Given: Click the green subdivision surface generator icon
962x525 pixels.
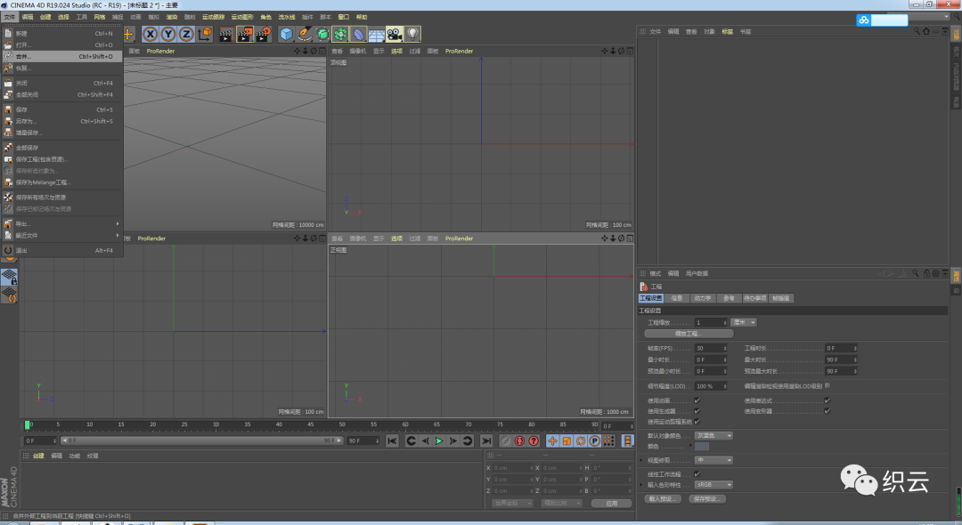Looking at the screenshot, I should (322, 35).
